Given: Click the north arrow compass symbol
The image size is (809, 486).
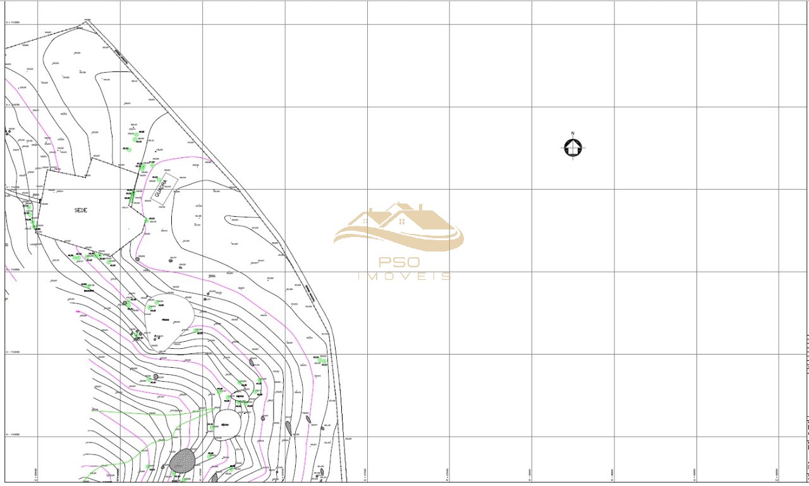Looking at the screenshot, I should coord(573,148).
